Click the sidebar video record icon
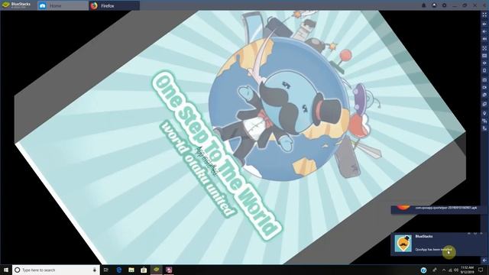Image resolution: width=489 pixels, height=275 pixels. pos(484,88)
